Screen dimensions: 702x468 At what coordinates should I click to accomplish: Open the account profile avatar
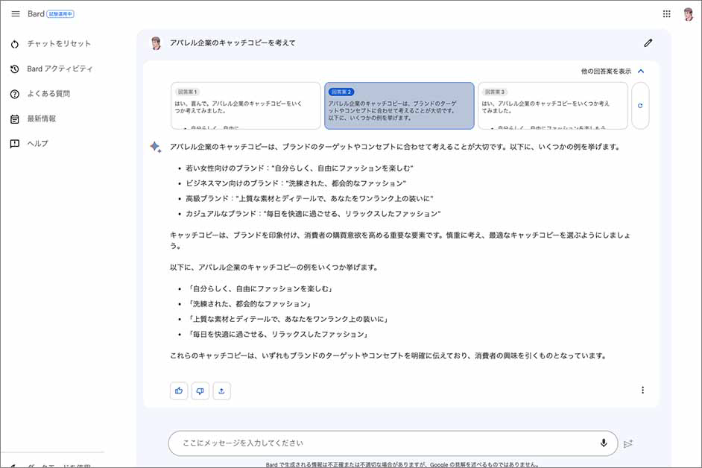click(x=688, y=14)
